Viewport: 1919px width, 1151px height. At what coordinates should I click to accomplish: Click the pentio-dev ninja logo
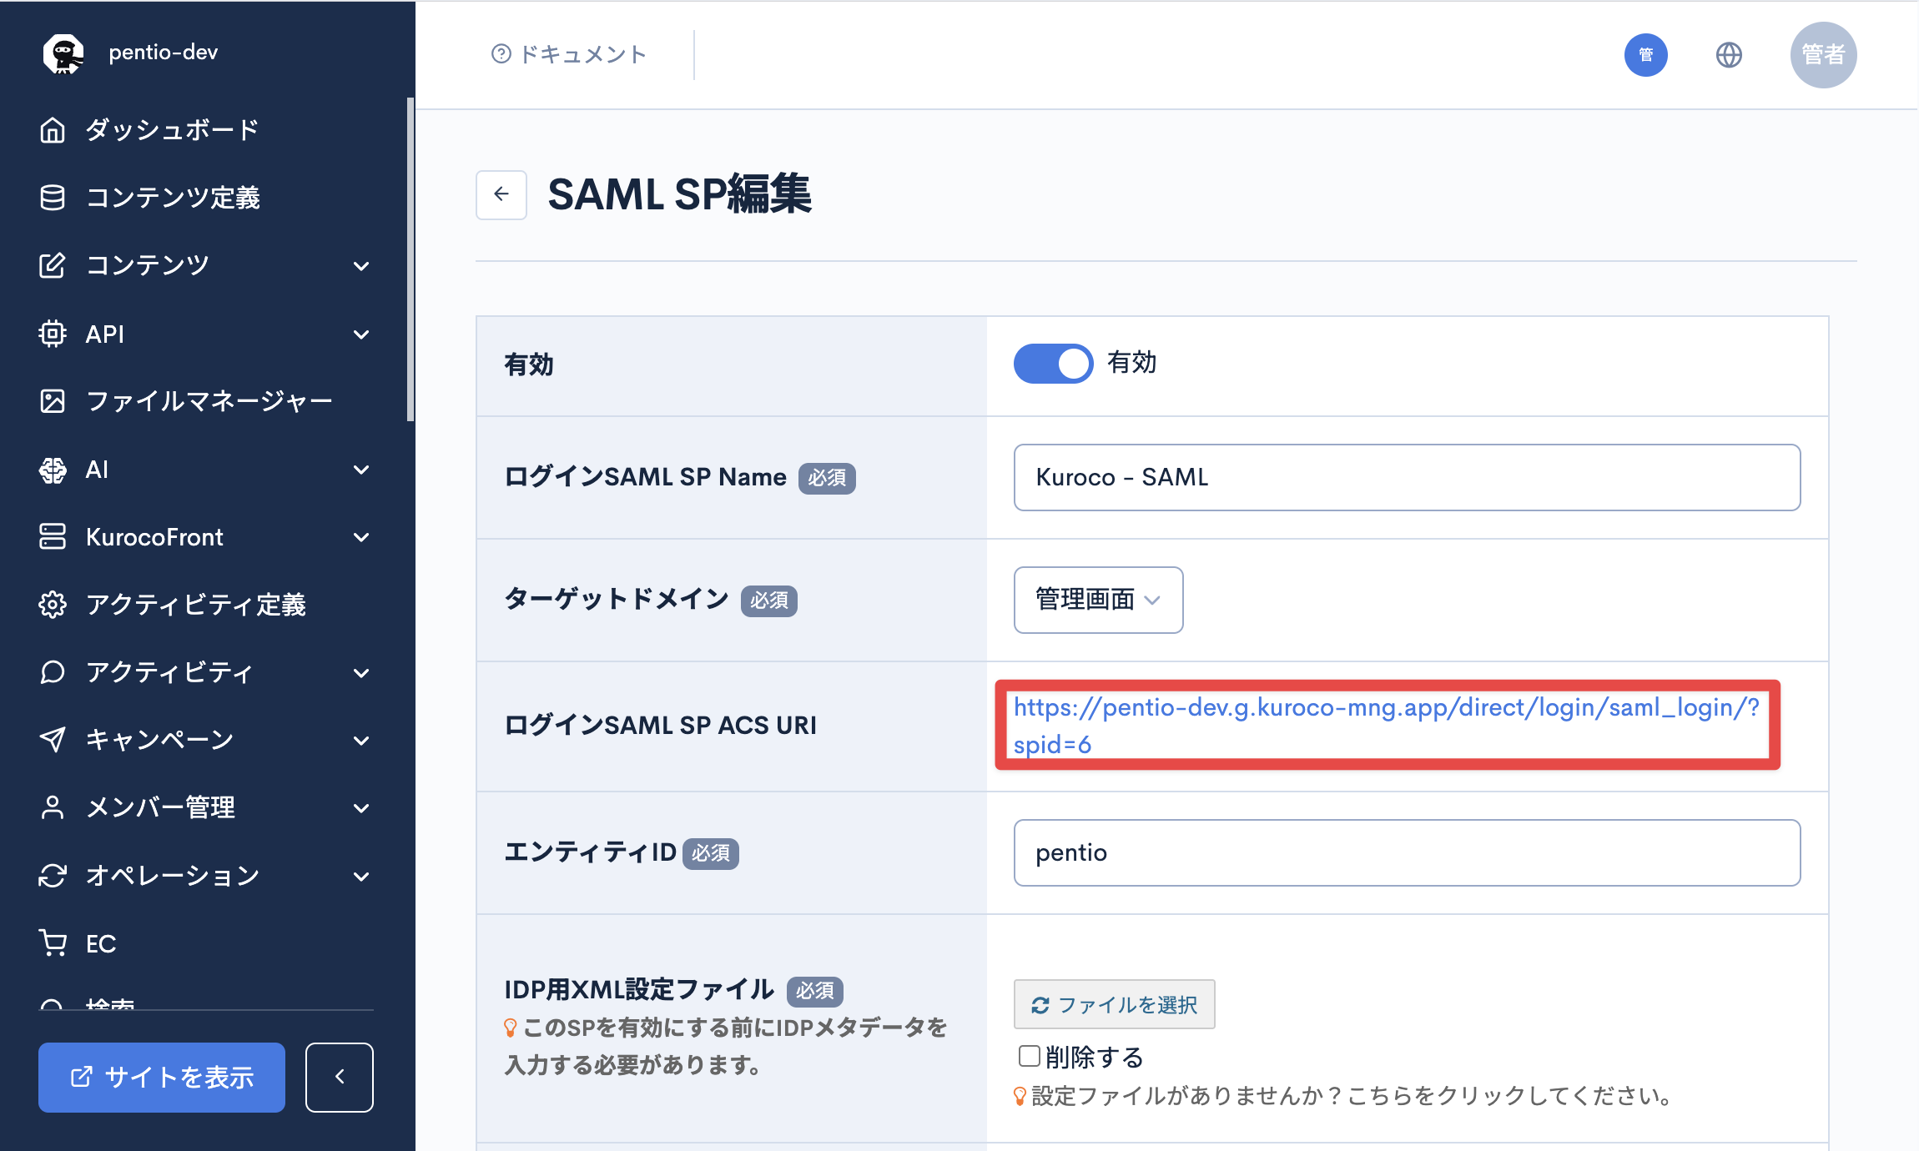click(63, 53)
